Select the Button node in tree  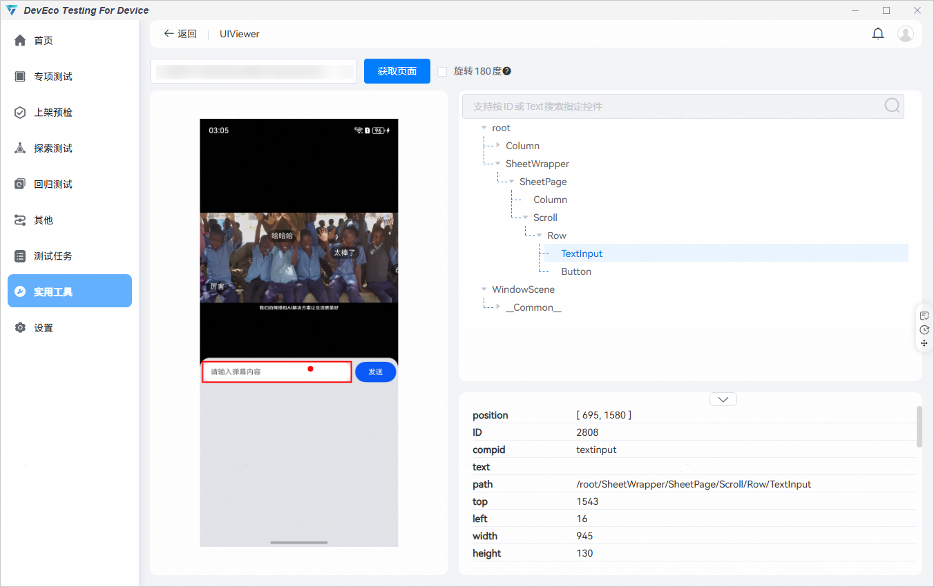point(576,271)
